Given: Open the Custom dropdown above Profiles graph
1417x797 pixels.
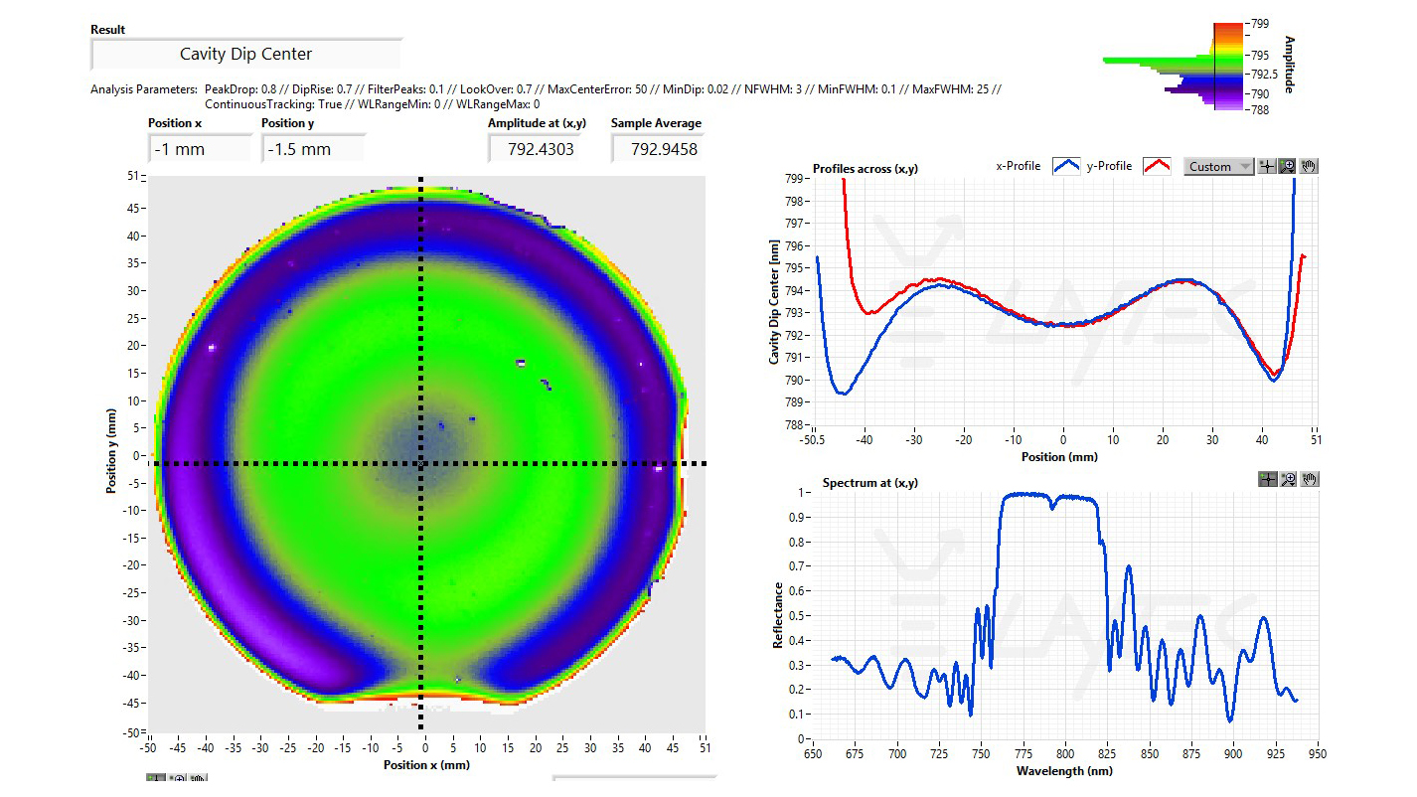Looking at the screenshot, I should point(1219,167).
